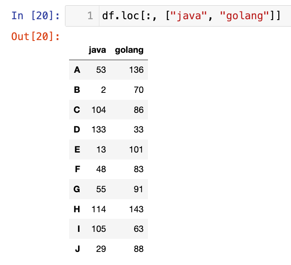
Task: Select row index label J
Action: pyautogui.click(x=77, y=249)
